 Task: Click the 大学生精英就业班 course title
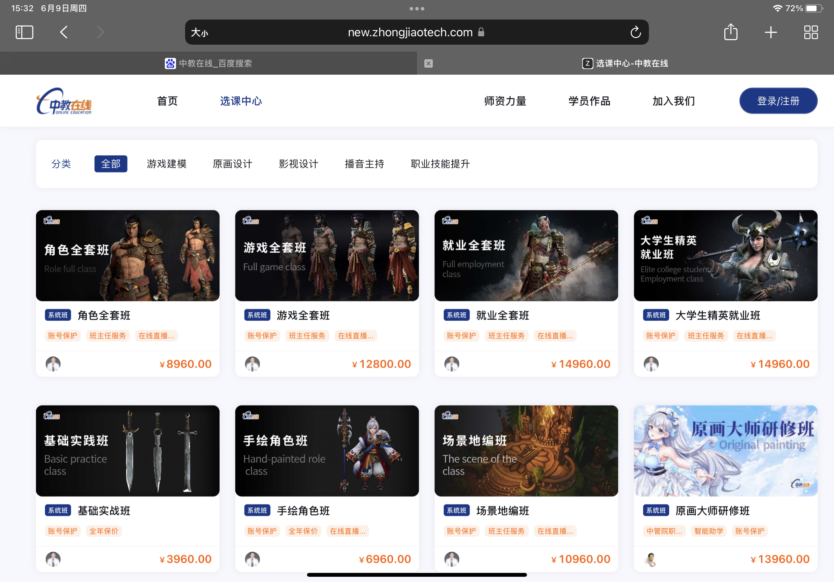coord(718,315)
